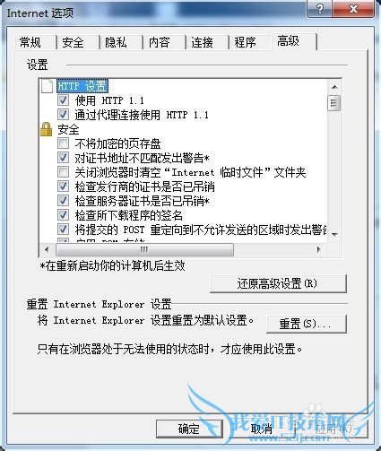Select the 安全 category in settings list
The image size is (381, 451).
[x=68, y=129]
